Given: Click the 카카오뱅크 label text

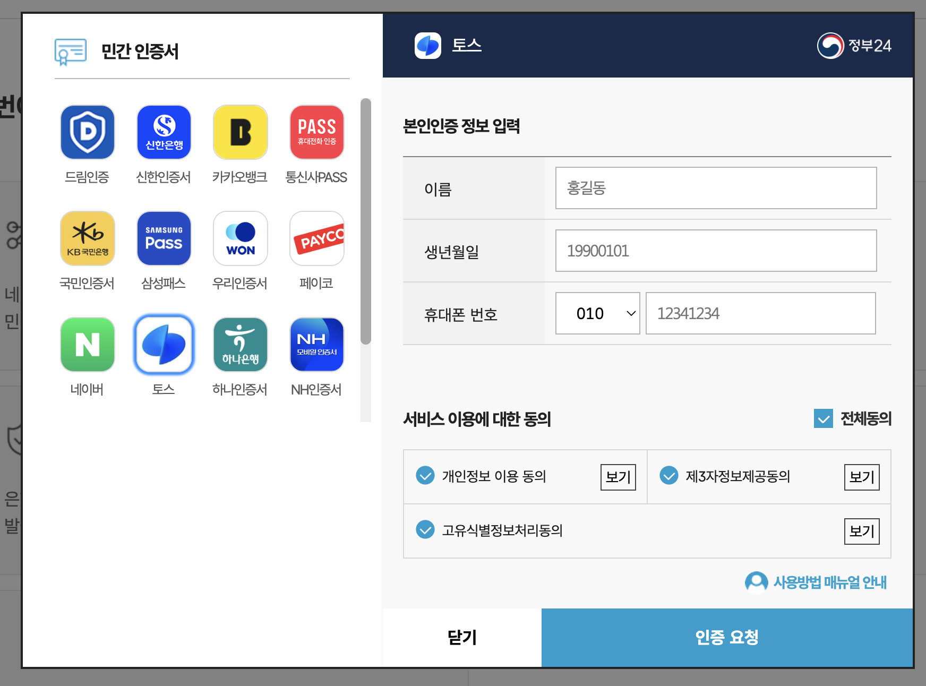Looking at the screenshot, I should pos(240,177).
